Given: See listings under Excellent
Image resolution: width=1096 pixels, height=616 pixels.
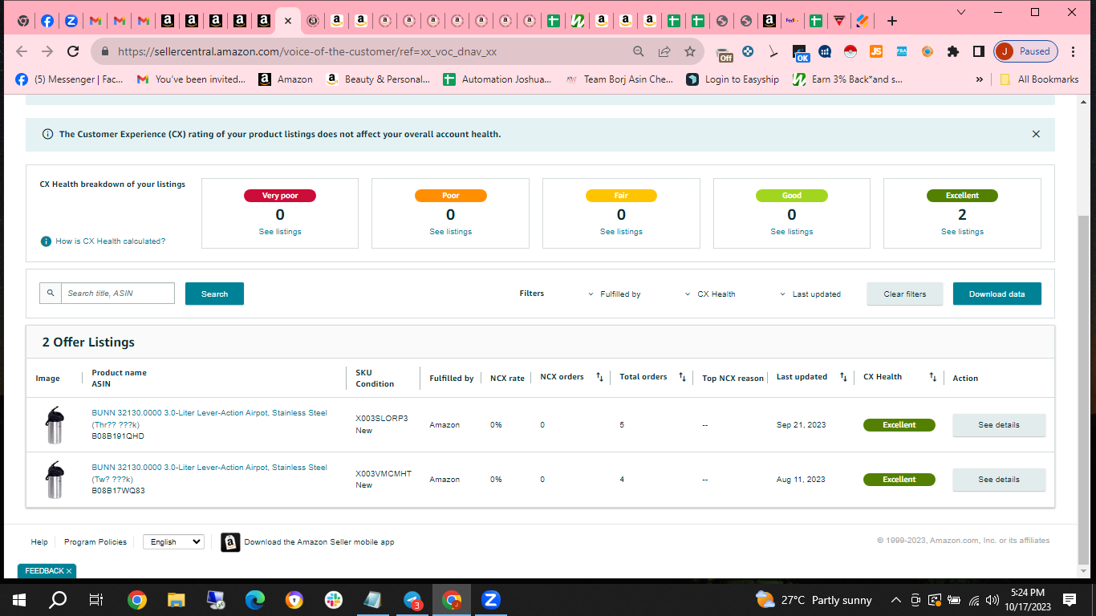Looking at the screenshot, I should pyautogui.click(x=962, y=232).
